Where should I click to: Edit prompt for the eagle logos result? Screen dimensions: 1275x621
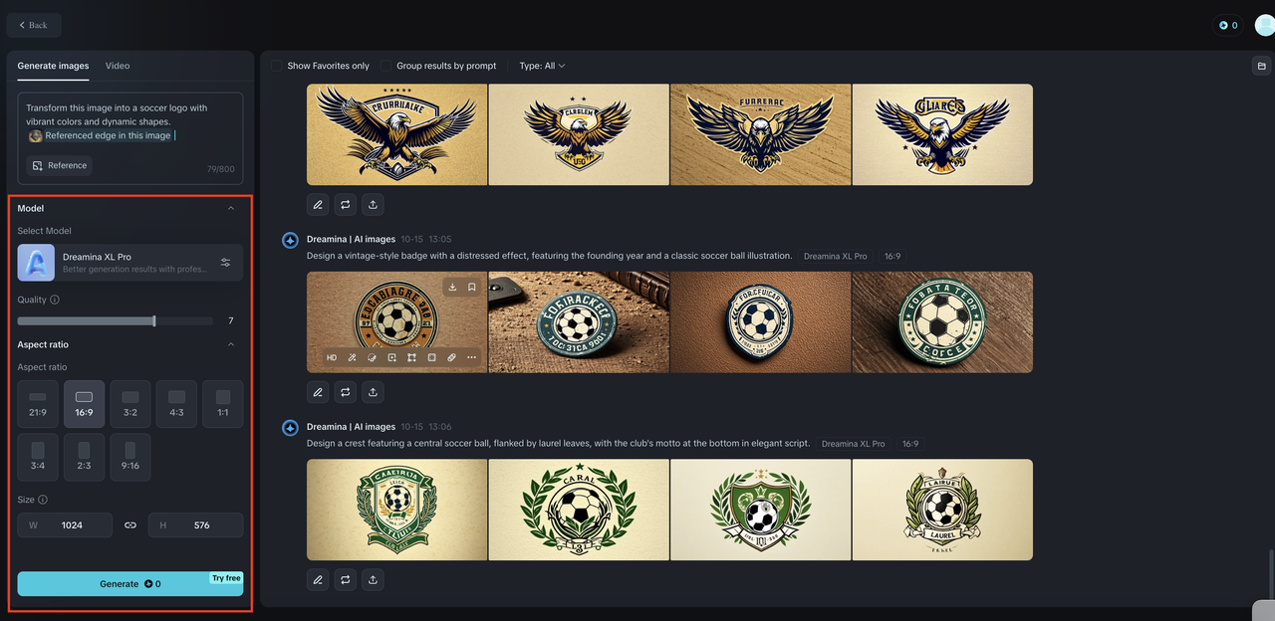318,204
